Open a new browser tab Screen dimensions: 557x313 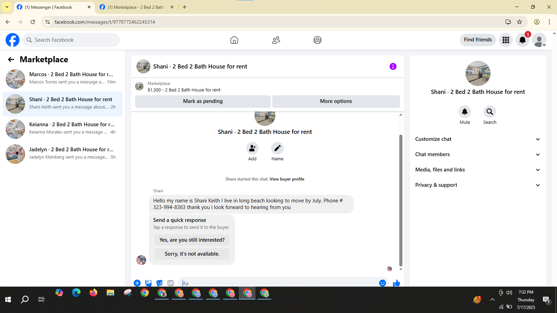(x=185, y=7)
